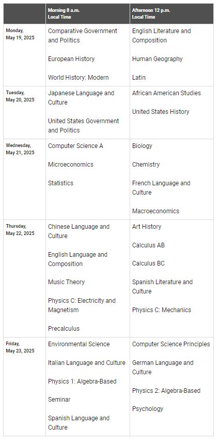Select Comparative Government and Politics exam
Screen dimensions: 219x441
click(83, 35)
